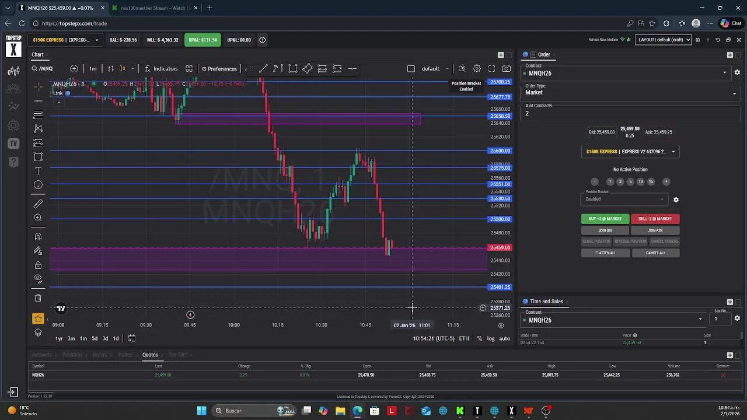Click the JOIN BID button
This screenshot has width=747, height=420.
click(605, 230)
